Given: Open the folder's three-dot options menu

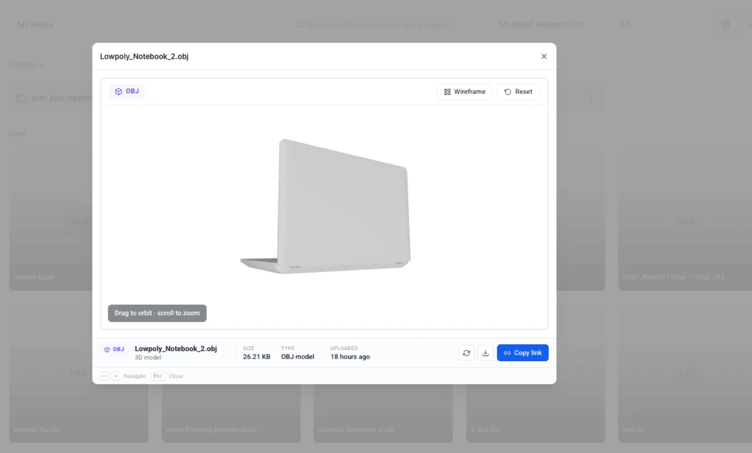Looking at the screenshot, I should pyautogui.click(x=590, y=98).
